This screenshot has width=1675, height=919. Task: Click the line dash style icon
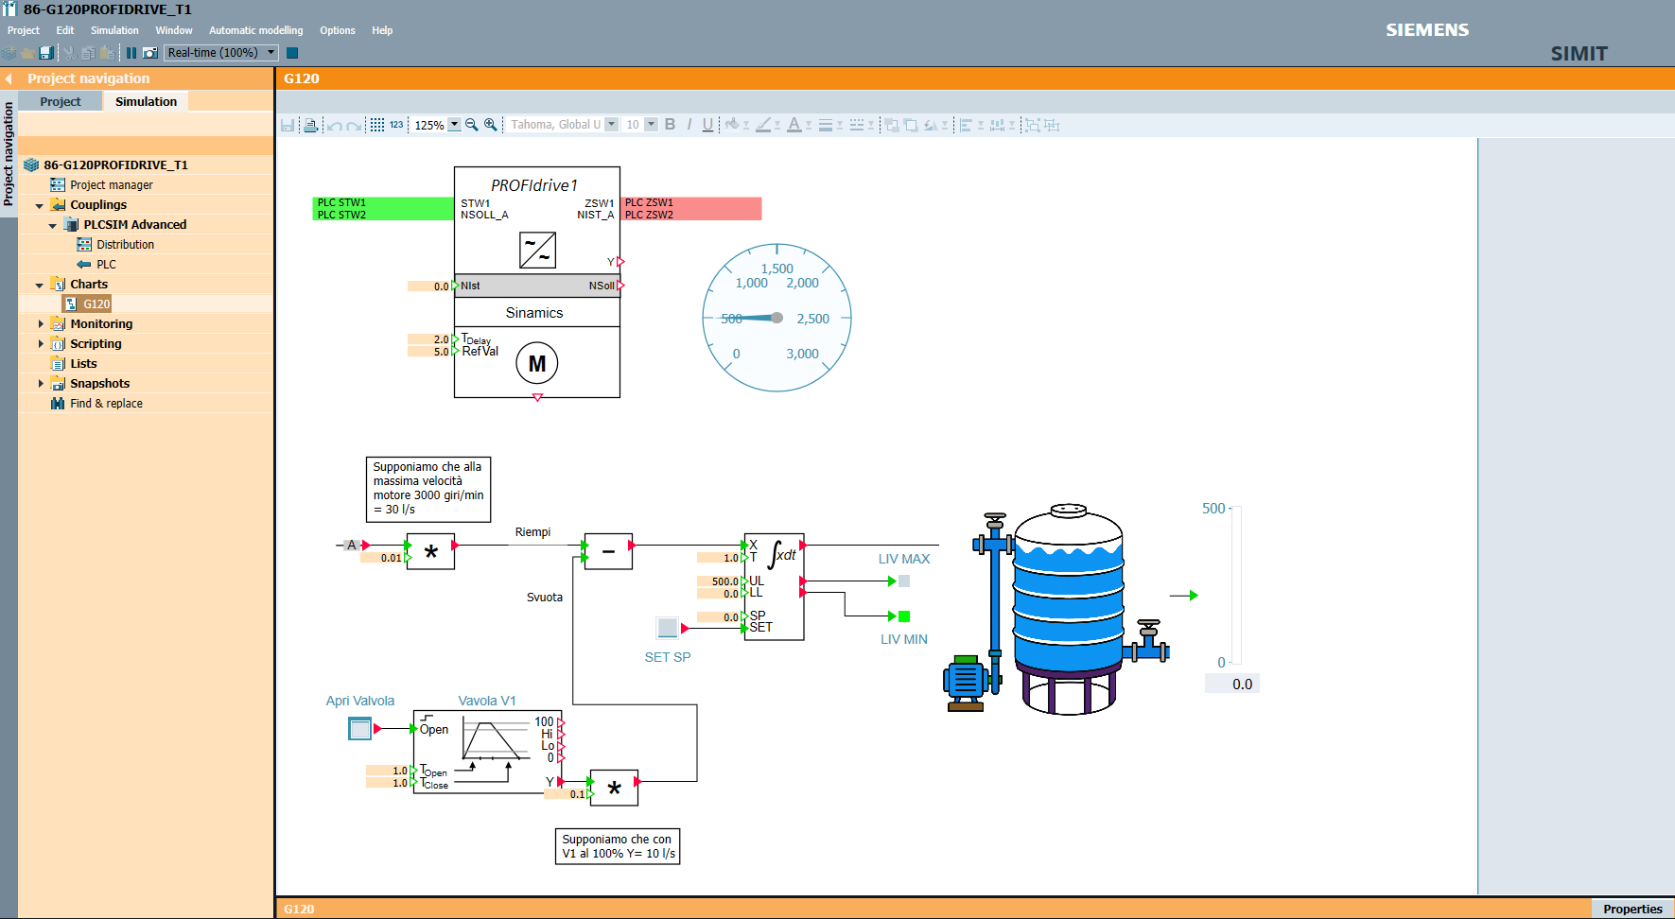coord(857,125)
